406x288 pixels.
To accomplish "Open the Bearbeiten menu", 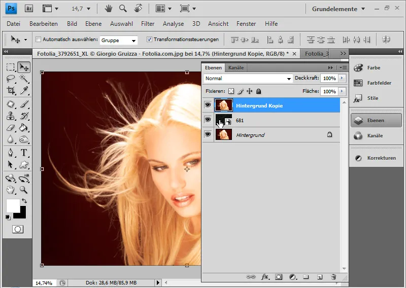I will point(44,23).
